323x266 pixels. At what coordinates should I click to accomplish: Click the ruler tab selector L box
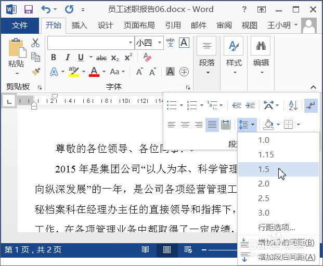click(9, 101)
